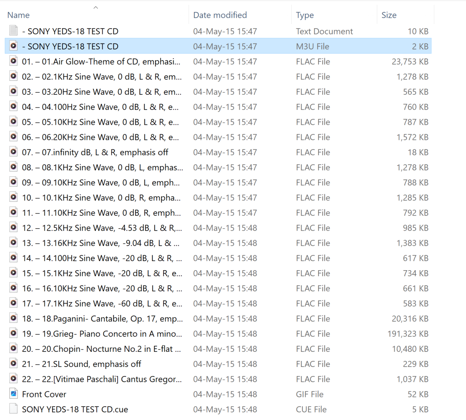The width and height of the screenshot is (466, 420).
Task: Click the audio icon for track 11 10KHz Sine Wave
Action: click(13, 212)
